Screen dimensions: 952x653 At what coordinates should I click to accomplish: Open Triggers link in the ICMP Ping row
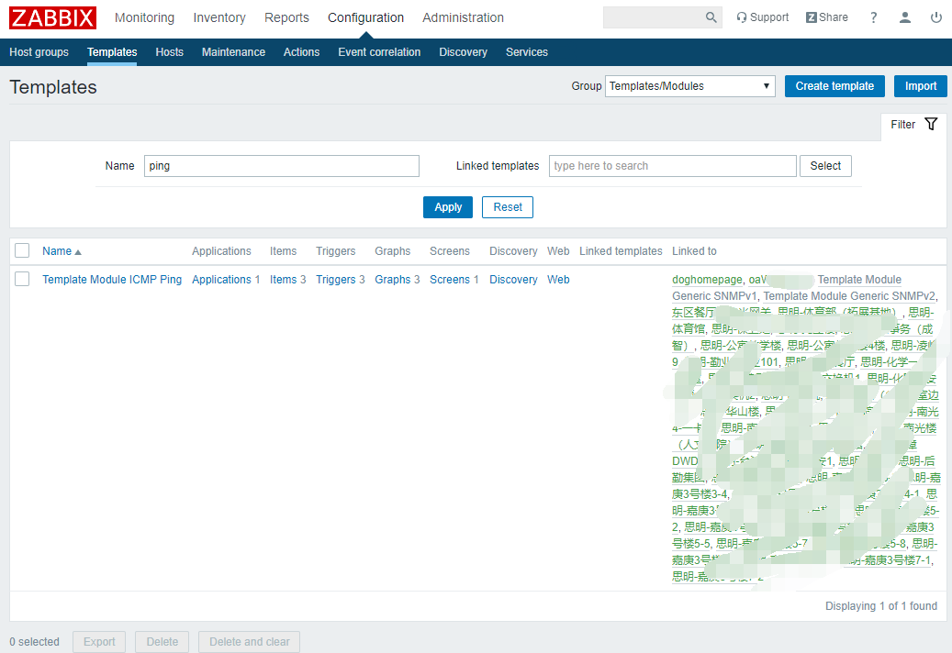(x=336, y=280)
